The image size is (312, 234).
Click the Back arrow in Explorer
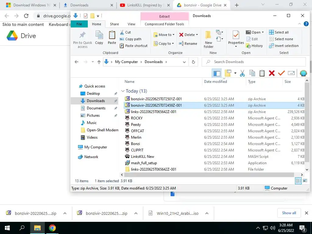click(76, 62)
